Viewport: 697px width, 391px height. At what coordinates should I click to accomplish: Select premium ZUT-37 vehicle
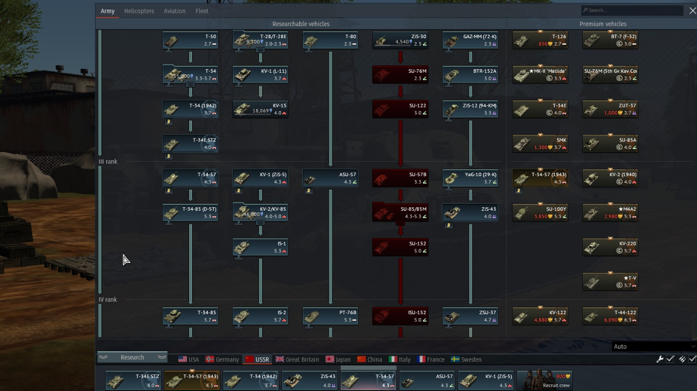[x=610, y=109]
